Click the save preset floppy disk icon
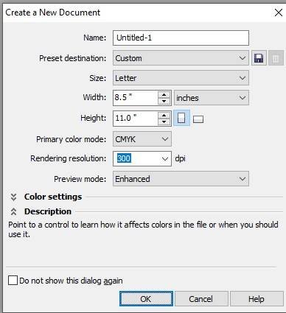 coord(259,58)
